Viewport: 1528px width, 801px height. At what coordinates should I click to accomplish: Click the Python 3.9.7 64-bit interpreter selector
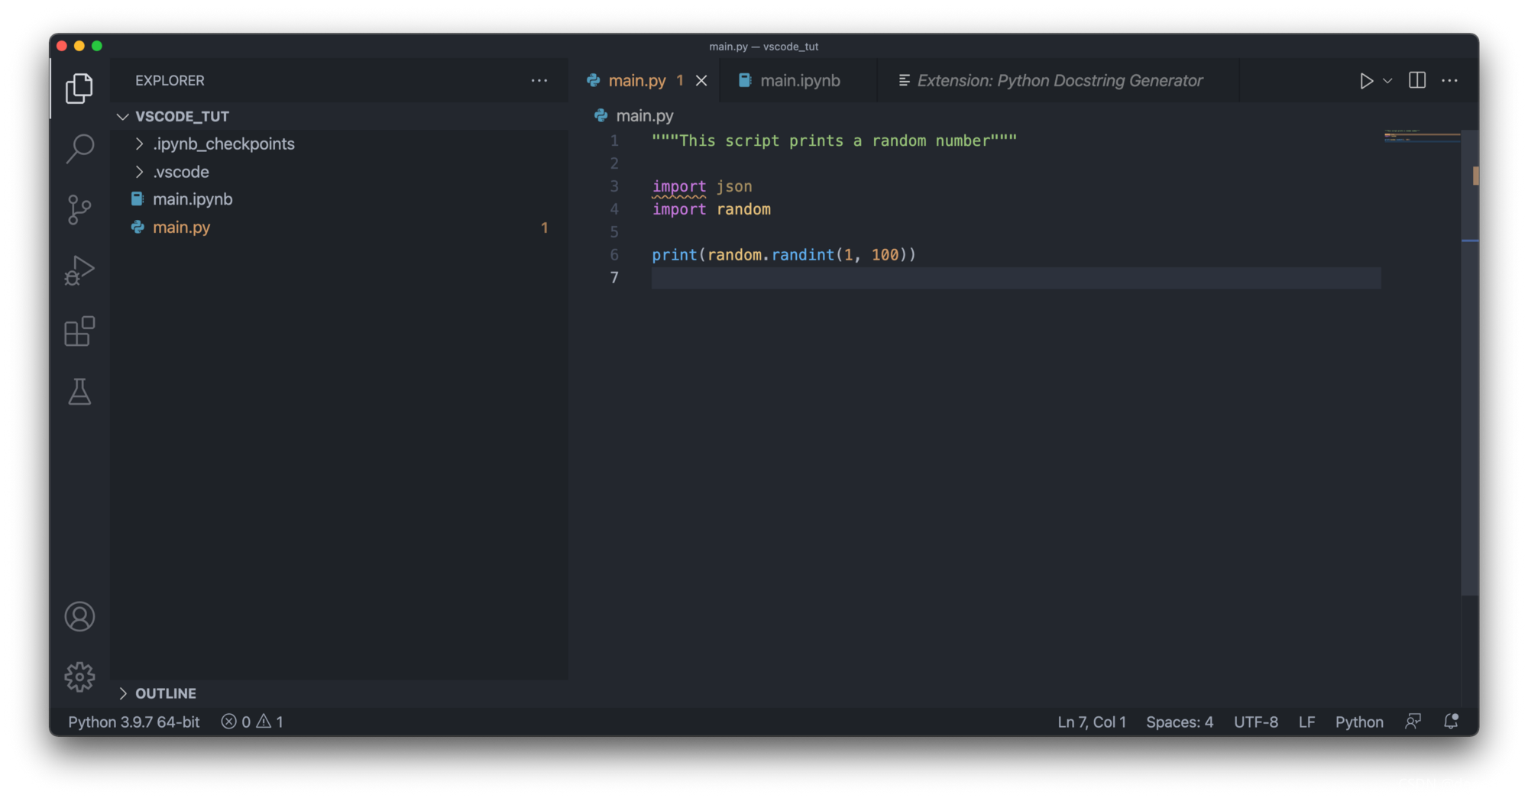click(133, 722)
